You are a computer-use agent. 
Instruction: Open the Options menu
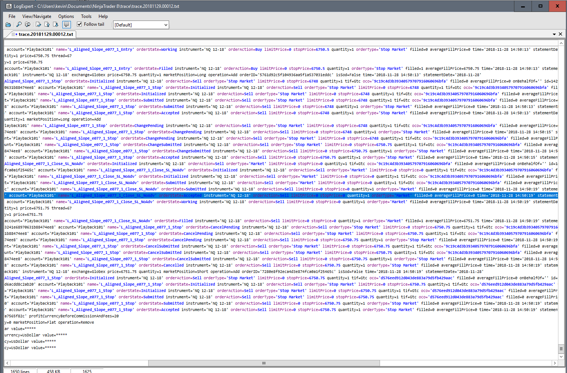pos(66,16)
